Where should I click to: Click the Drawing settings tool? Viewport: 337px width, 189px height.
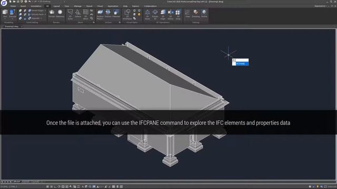coord(195,14)
